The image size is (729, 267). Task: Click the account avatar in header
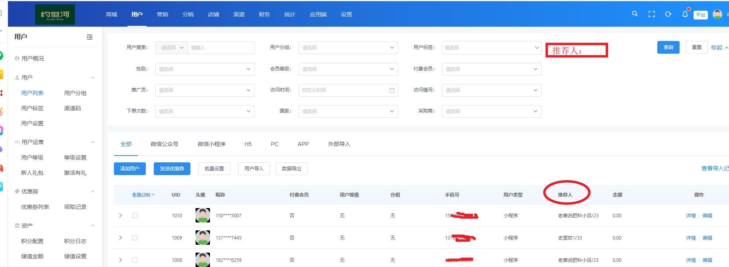pyautogui.click(x=717, y=14)
